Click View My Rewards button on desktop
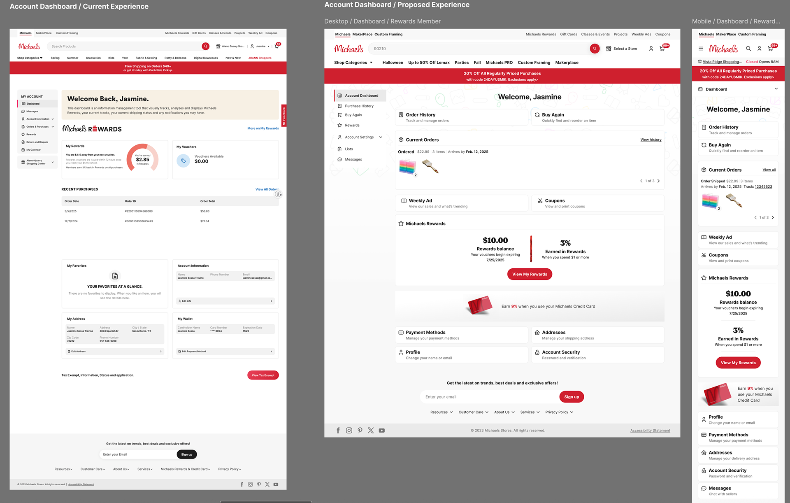The width and height of the screenshot is (790, 503). coord(530,274)
